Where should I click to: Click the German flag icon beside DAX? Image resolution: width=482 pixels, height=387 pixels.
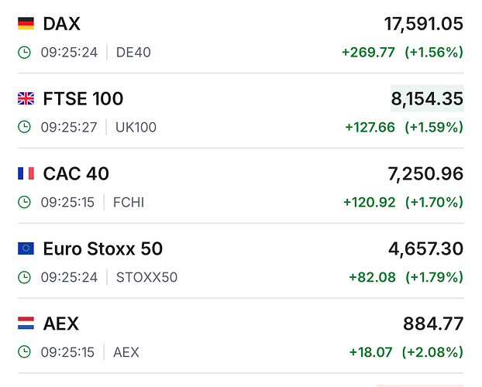[26, 24]
